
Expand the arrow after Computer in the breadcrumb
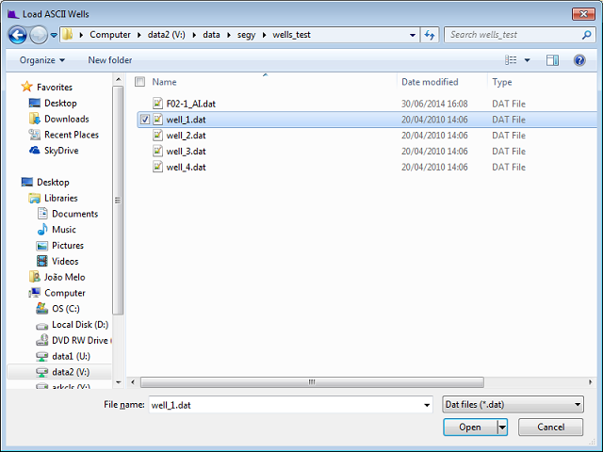click(x=139, y=35)
